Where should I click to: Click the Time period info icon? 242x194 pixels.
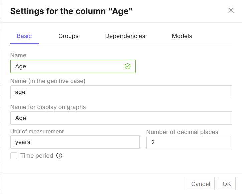[x=59, y=156]
